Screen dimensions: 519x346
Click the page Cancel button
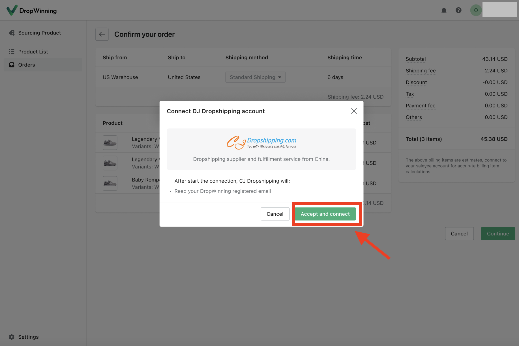coord(459,233)
